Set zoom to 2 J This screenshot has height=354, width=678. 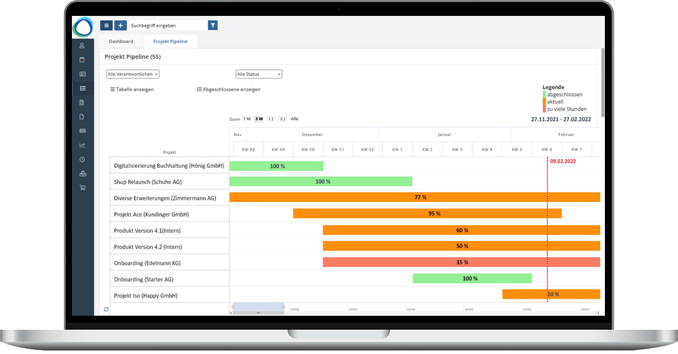point(282,119)
